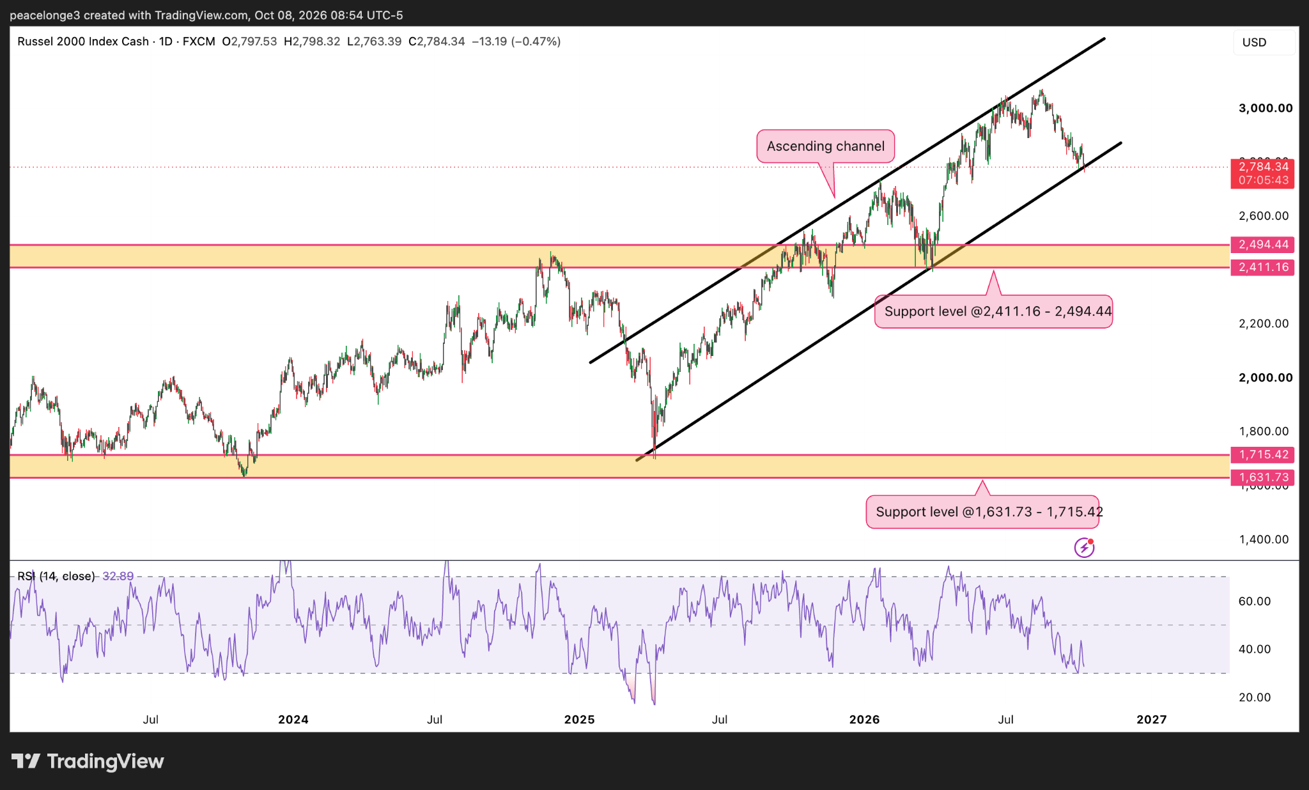The image size is (1309, 790).
Task: Click the 1,715.42 price axis label
Action: pos(1263,455)
